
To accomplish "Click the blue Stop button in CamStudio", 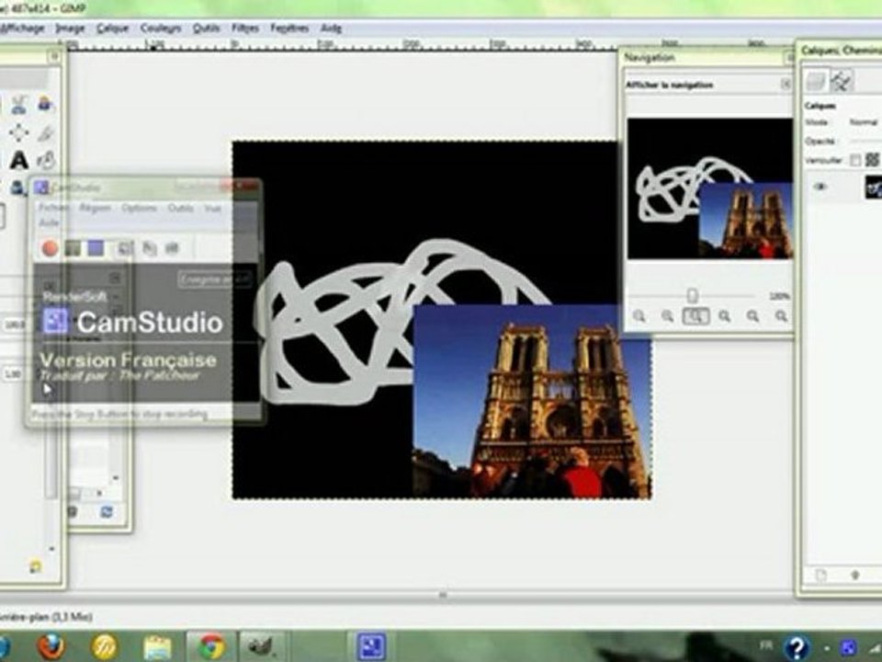I will point(96,248).
